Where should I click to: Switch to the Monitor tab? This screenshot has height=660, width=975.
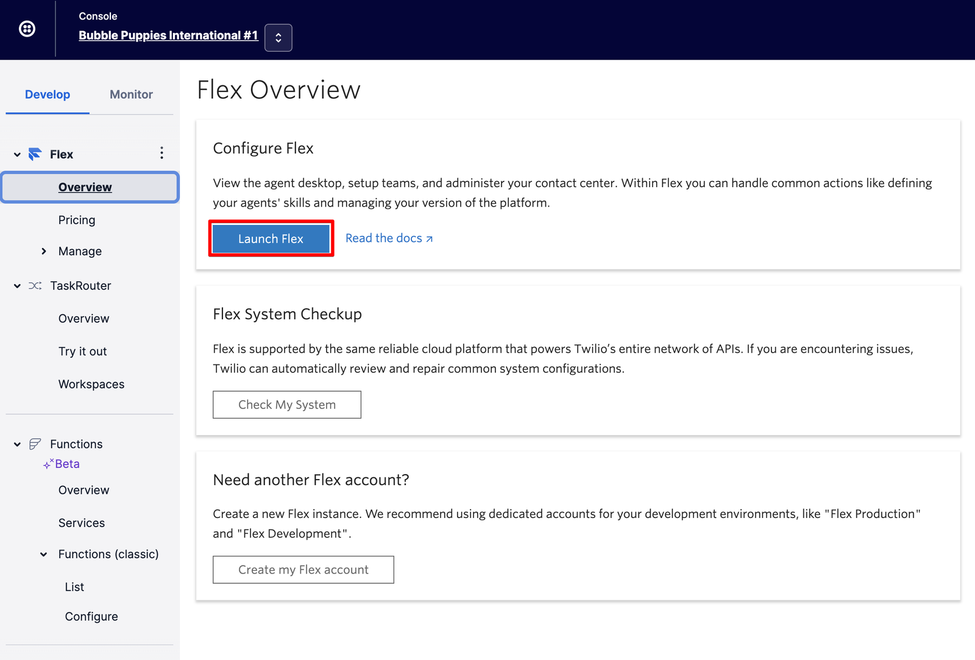point(131,94)
